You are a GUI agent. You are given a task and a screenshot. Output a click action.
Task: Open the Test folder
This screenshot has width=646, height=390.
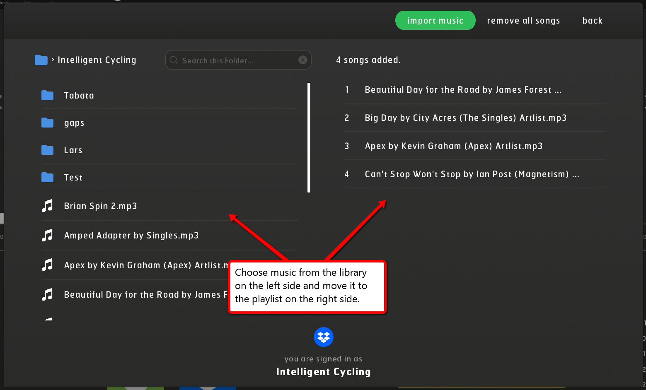coord(73,178)
